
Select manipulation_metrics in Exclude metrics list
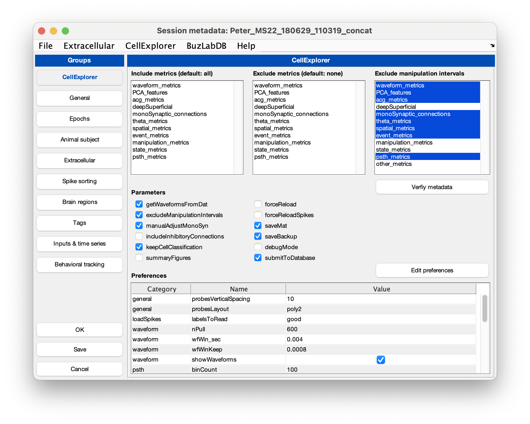coord(305,142)
